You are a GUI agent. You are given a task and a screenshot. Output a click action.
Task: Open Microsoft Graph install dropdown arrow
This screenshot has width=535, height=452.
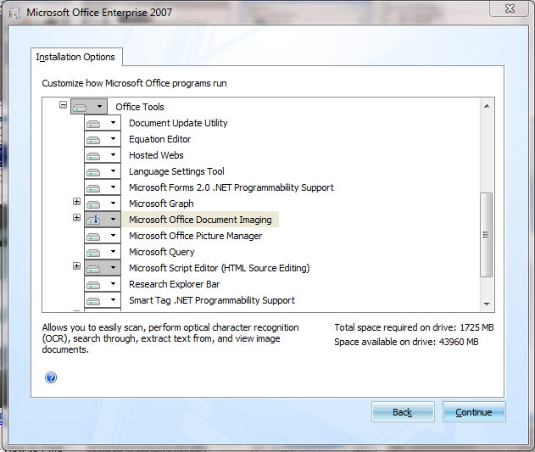pyautogui.click(x=113, y=203)
